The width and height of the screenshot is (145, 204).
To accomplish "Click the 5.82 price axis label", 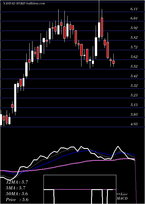I will point(134,38).
